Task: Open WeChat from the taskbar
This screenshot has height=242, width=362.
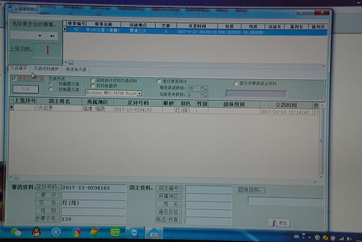Action: click(16, 232)
